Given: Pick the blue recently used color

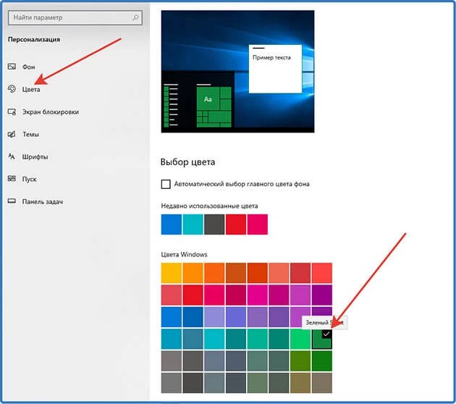Looking at the screenshot, I should point(172,224).
